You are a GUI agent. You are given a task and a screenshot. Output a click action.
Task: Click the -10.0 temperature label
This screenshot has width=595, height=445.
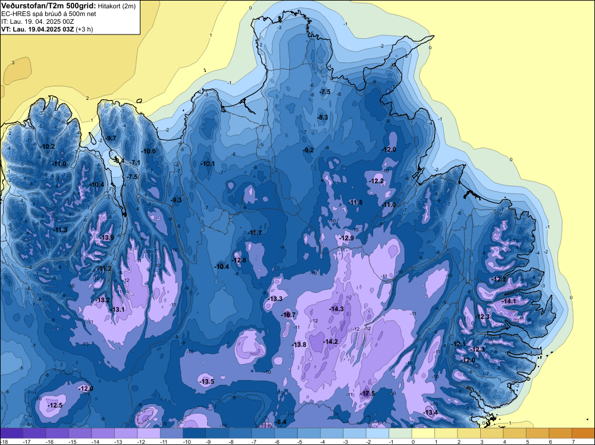[x=148, y=151]
